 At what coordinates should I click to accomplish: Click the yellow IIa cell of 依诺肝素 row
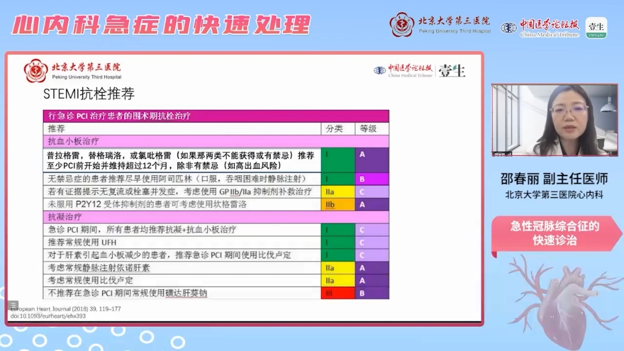click(338, 268)
